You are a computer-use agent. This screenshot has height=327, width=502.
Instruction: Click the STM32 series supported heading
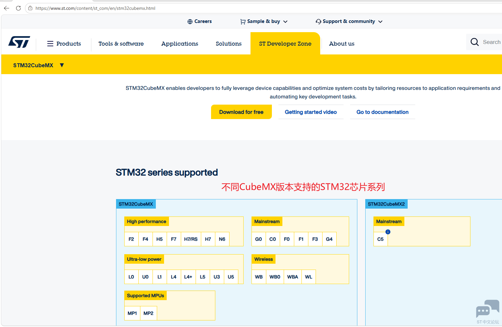[x=167, y=173]
